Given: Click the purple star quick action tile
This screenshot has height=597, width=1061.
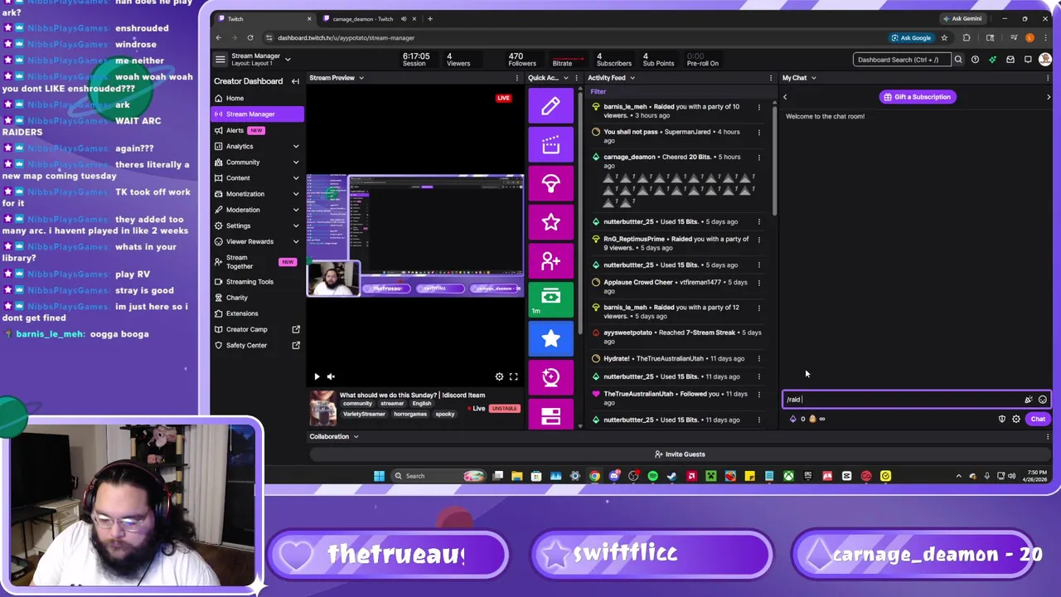Looking at the screenshot, I should [550, 222].
